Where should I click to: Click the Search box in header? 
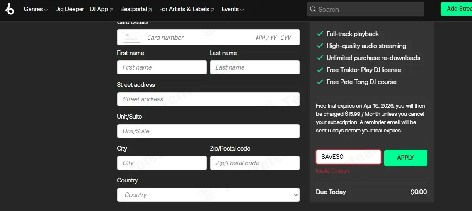(x=365, y=10)
